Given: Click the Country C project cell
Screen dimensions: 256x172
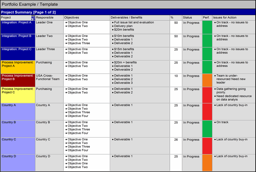Looking at the screenshot, I should coord(18,146).
